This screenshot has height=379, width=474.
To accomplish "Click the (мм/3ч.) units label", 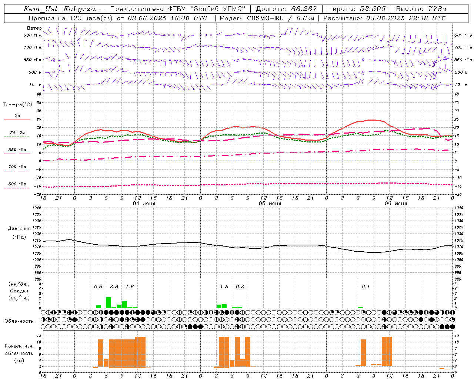I will 19,284.
